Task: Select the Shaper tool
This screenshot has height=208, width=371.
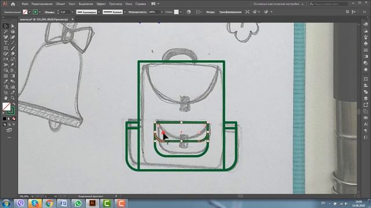Action: pyautogui.click(x=6, y=54)
